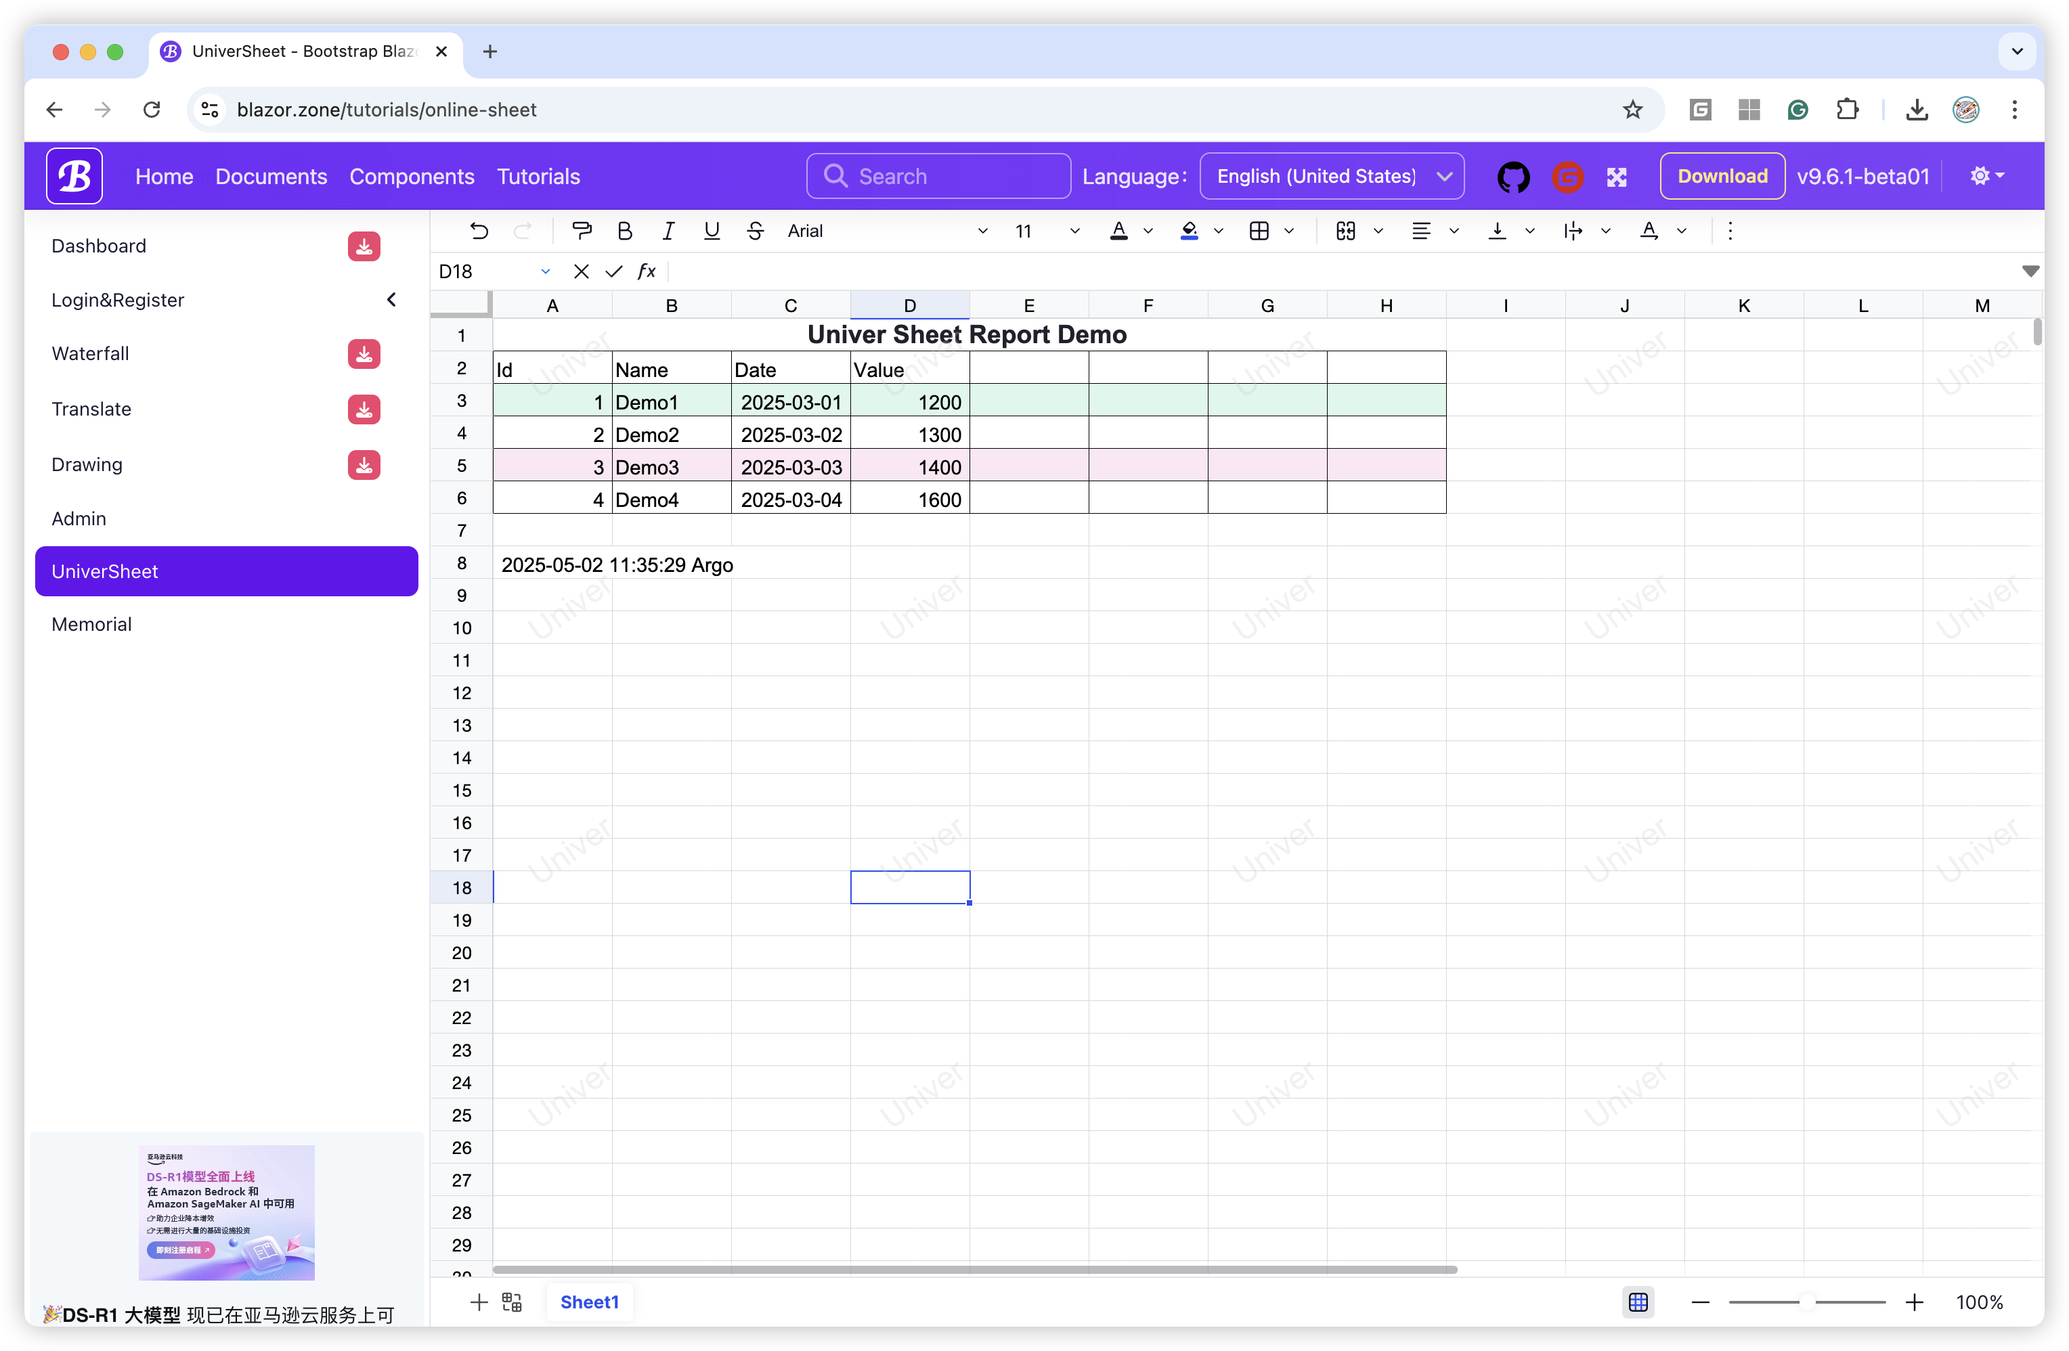
Task: Open the Memorial sidebar link
Action: (x=91, y=624)
